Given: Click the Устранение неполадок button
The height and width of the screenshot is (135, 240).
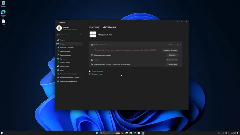Looking at the screenshot, I should tap(170, 50).
